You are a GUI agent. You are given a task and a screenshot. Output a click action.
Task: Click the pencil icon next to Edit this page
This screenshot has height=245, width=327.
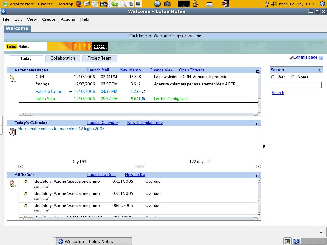coord(291,58)
